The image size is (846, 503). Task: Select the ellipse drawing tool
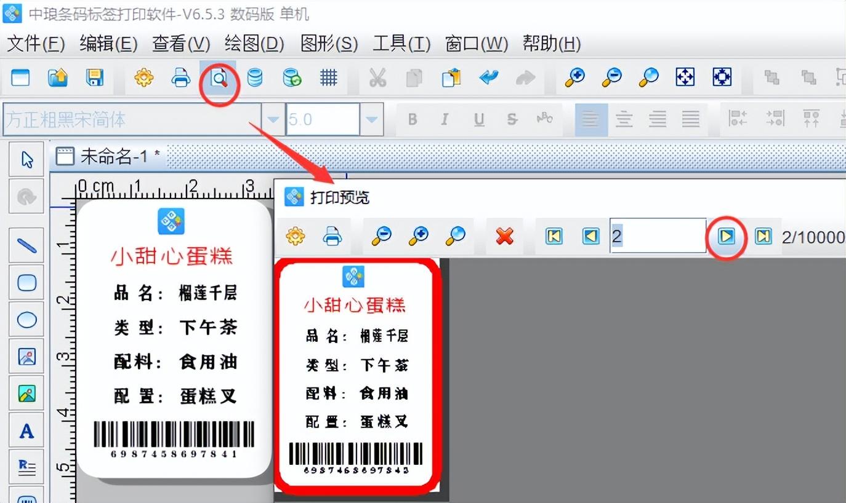tap(26, 320)
